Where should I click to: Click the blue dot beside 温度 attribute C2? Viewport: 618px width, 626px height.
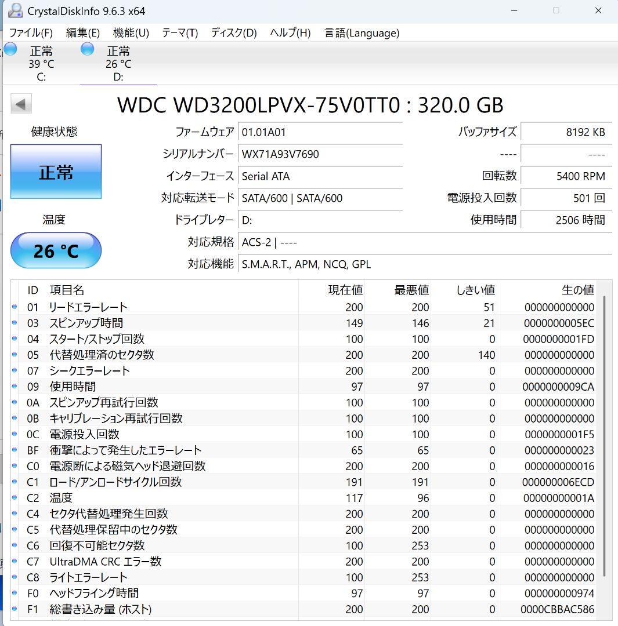(x=13, y=498)
